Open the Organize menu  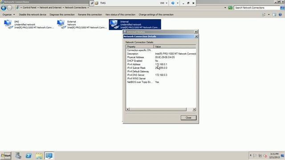tap(8, 15)
